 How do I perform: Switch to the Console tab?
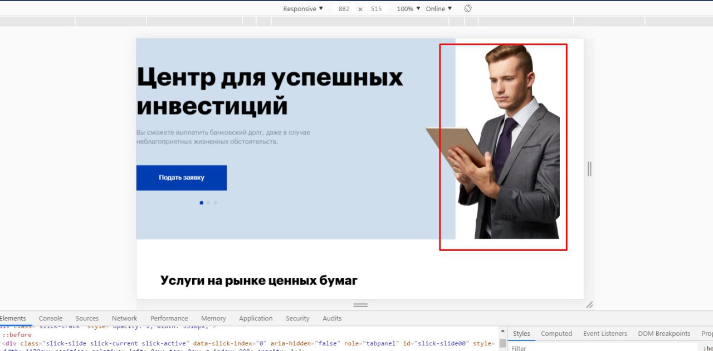51,318
